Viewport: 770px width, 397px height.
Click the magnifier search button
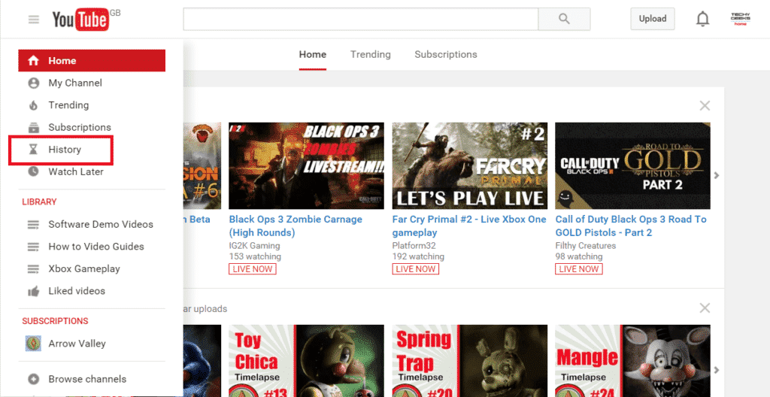[x=564, y=19]
